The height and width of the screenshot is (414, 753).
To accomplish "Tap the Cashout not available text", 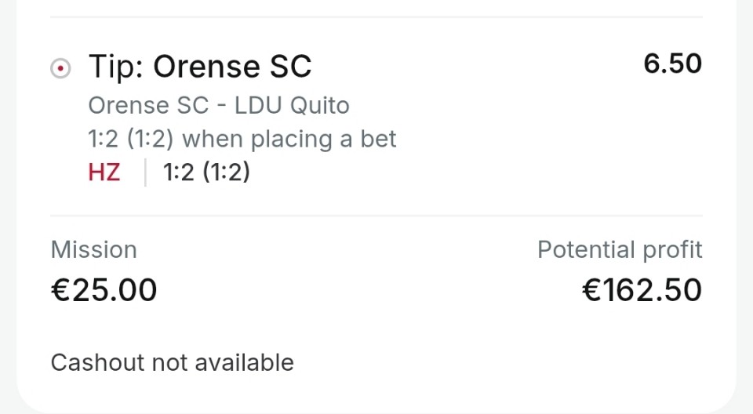I will point(172,363).
